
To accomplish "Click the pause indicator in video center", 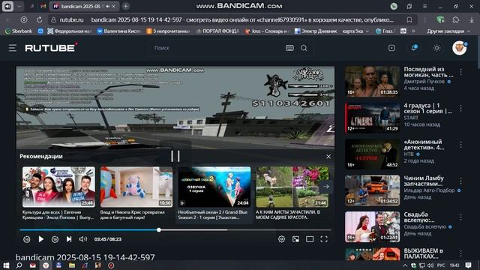I will [175, 156].
